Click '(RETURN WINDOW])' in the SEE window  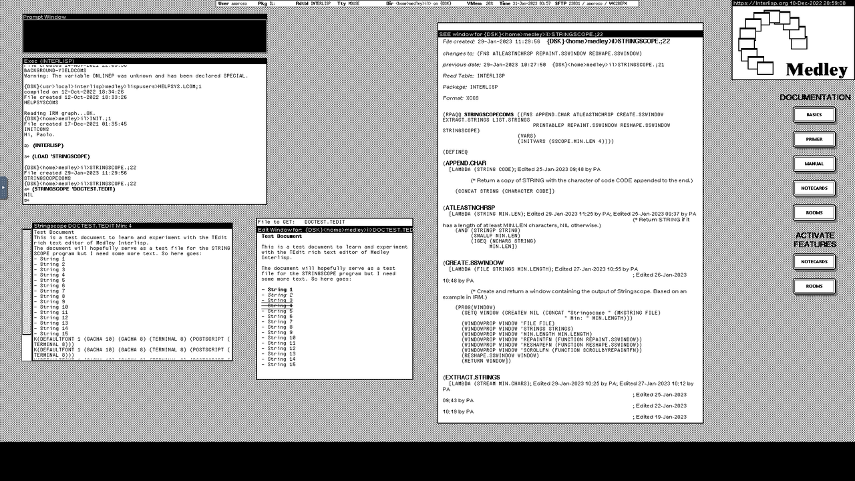(x=486, y=361)
